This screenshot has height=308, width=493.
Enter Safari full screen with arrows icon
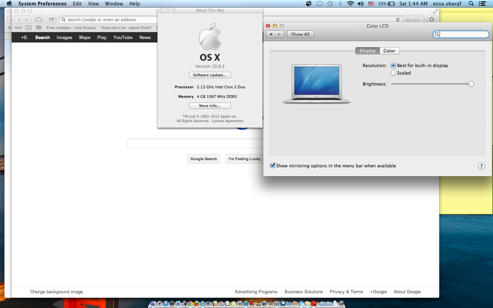click(x=435, y=11)
